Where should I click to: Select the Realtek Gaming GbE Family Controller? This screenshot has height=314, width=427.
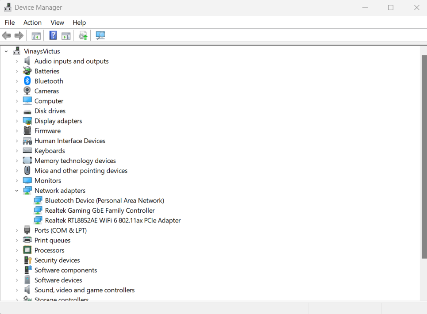coord(100,210)
